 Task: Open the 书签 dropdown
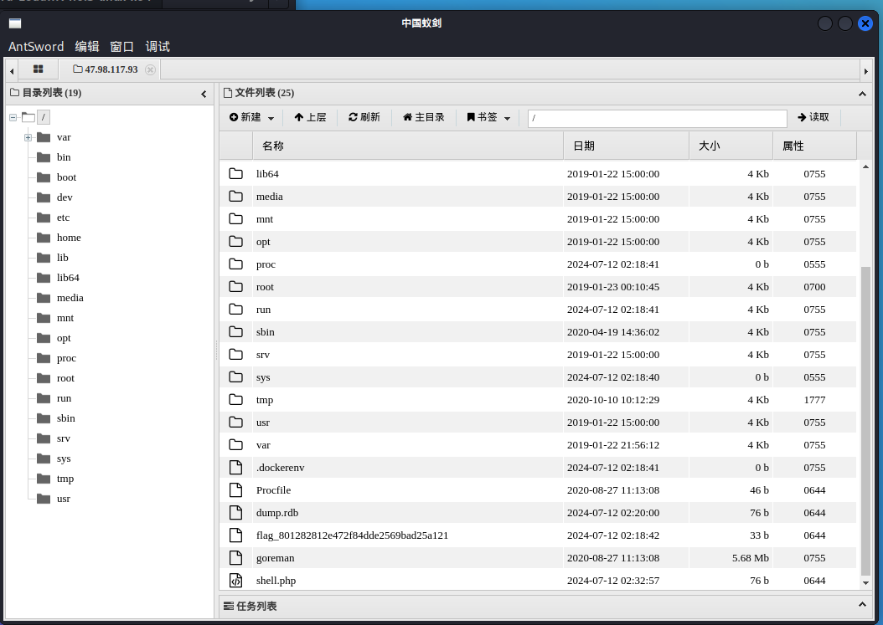(488, 117)
